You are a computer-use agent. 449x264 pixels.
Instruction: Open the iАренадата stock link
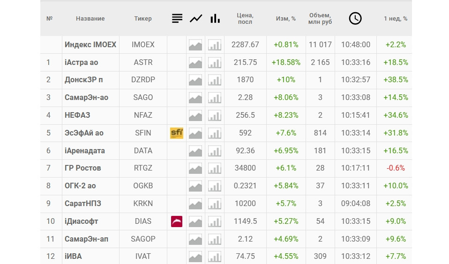click(x=85, y=150)
